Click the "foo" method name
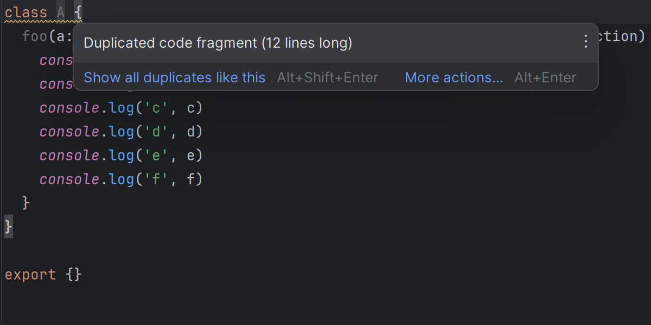651x325 pixels. click(35, 36)
